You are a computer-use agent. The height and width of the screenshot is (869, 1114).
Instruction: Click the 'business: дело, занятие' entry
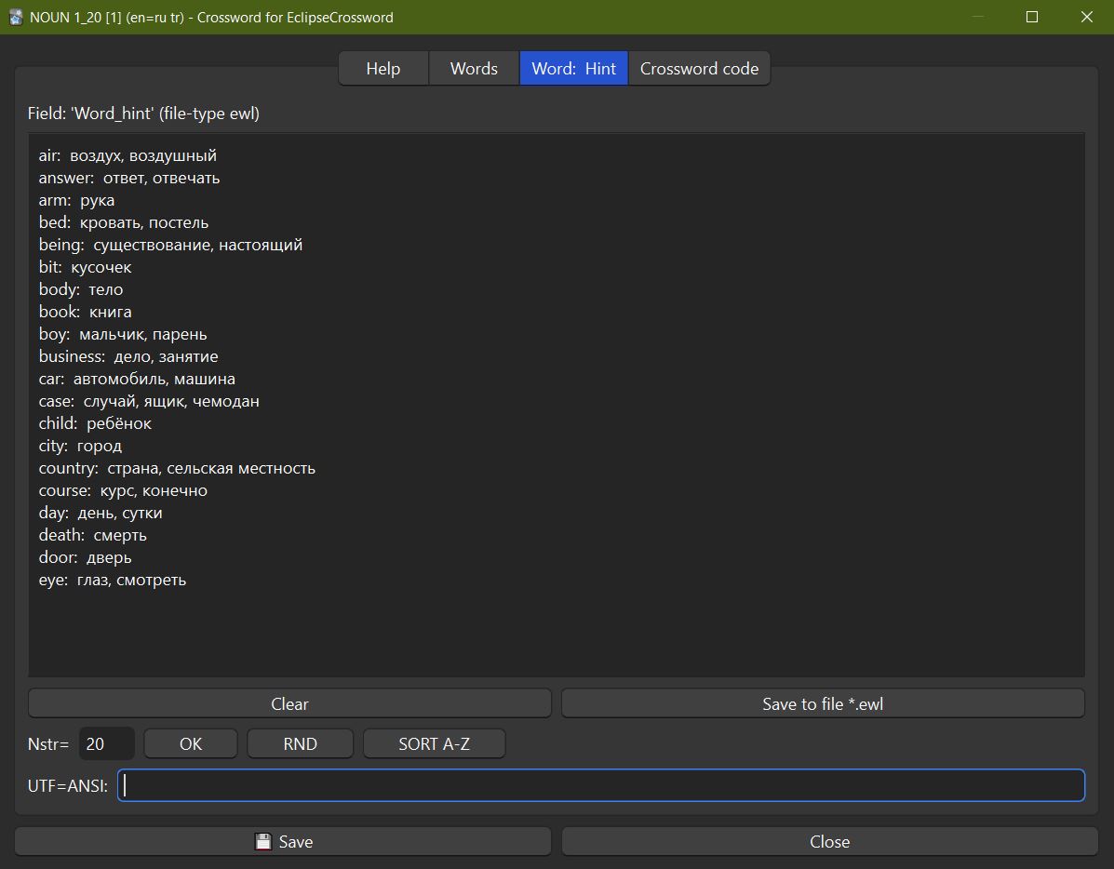tap(128, 357)
